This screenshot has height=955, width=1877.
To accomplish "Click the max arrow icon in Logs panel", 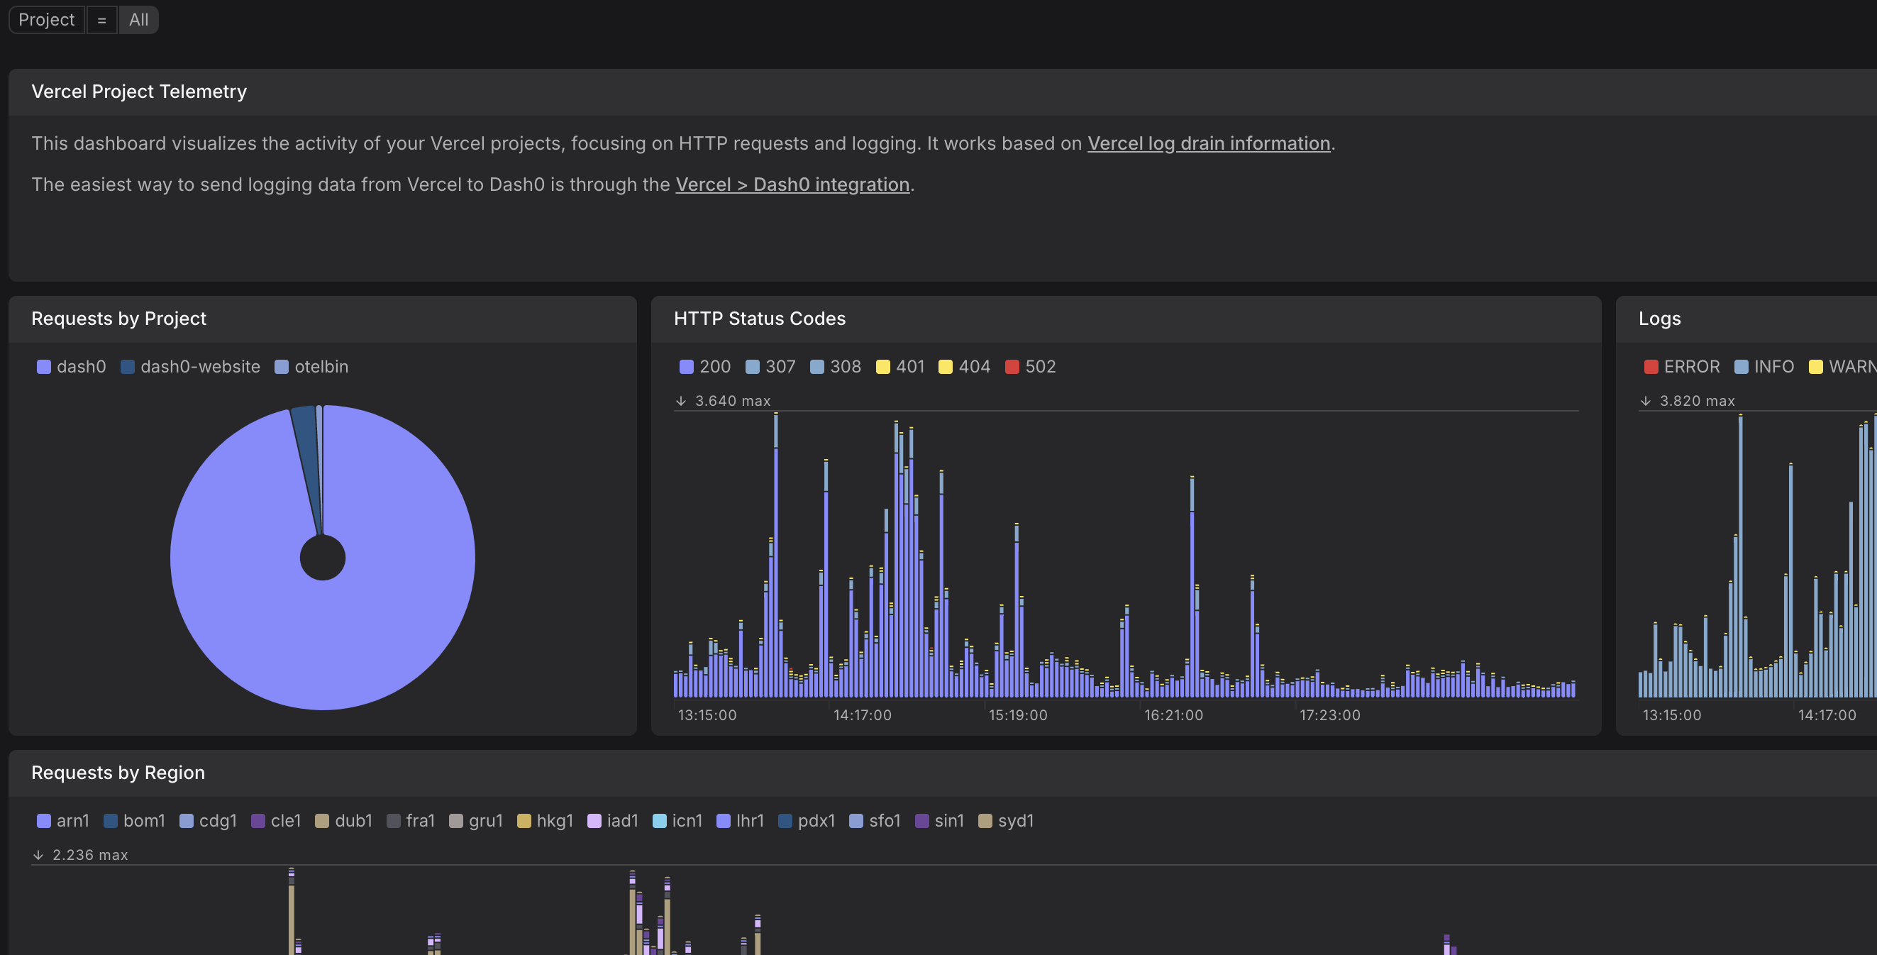I will click(x=1645, y=401).
